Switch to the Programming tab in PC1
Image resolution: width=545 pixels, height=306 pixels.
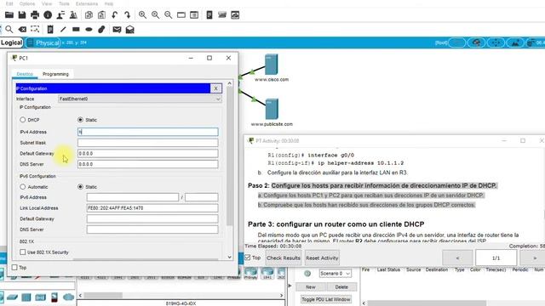pyautogui.click(x=55, y=74)
